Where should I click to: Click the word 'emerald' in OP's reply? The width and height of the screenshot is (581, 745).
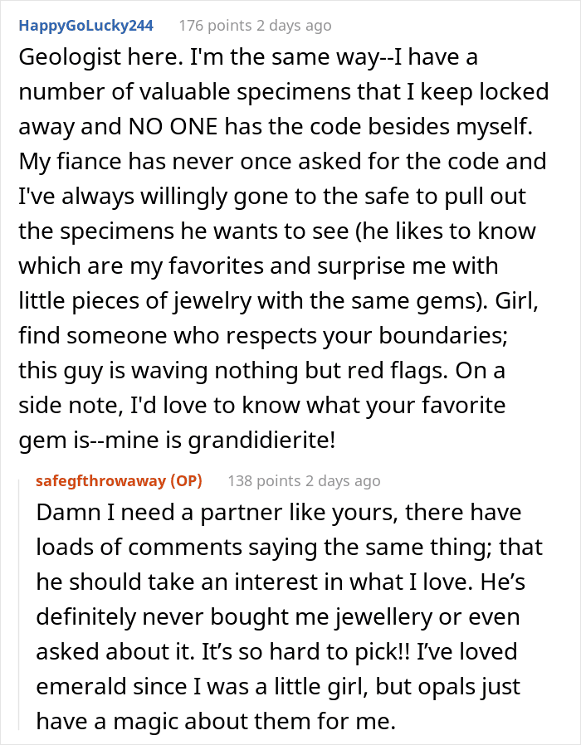(x=81, y=687)
